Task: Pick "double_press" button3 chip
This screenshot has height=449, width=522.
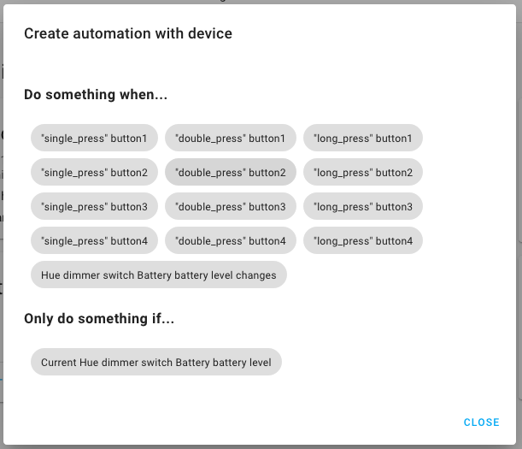Action: click(230, 207)
